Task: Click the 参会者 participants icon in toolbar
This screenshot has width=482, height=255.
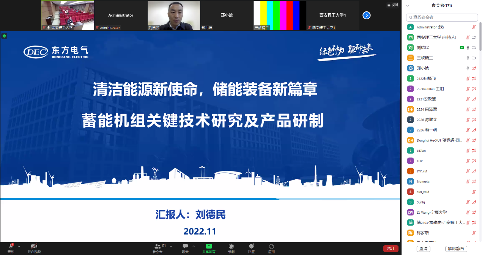Action: pos(157,247)
